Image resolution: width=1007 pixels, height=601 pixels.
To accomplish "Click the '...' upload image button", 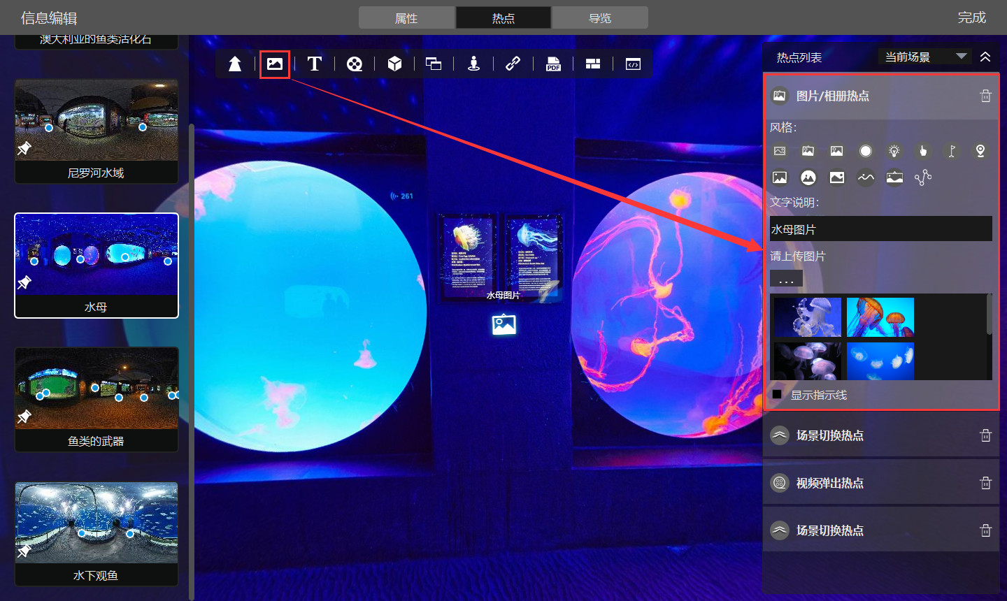I will coord(786,280).
